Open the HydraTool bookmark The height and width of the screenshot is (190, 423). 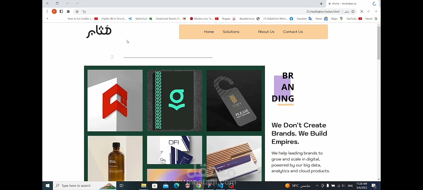[144, 18]
